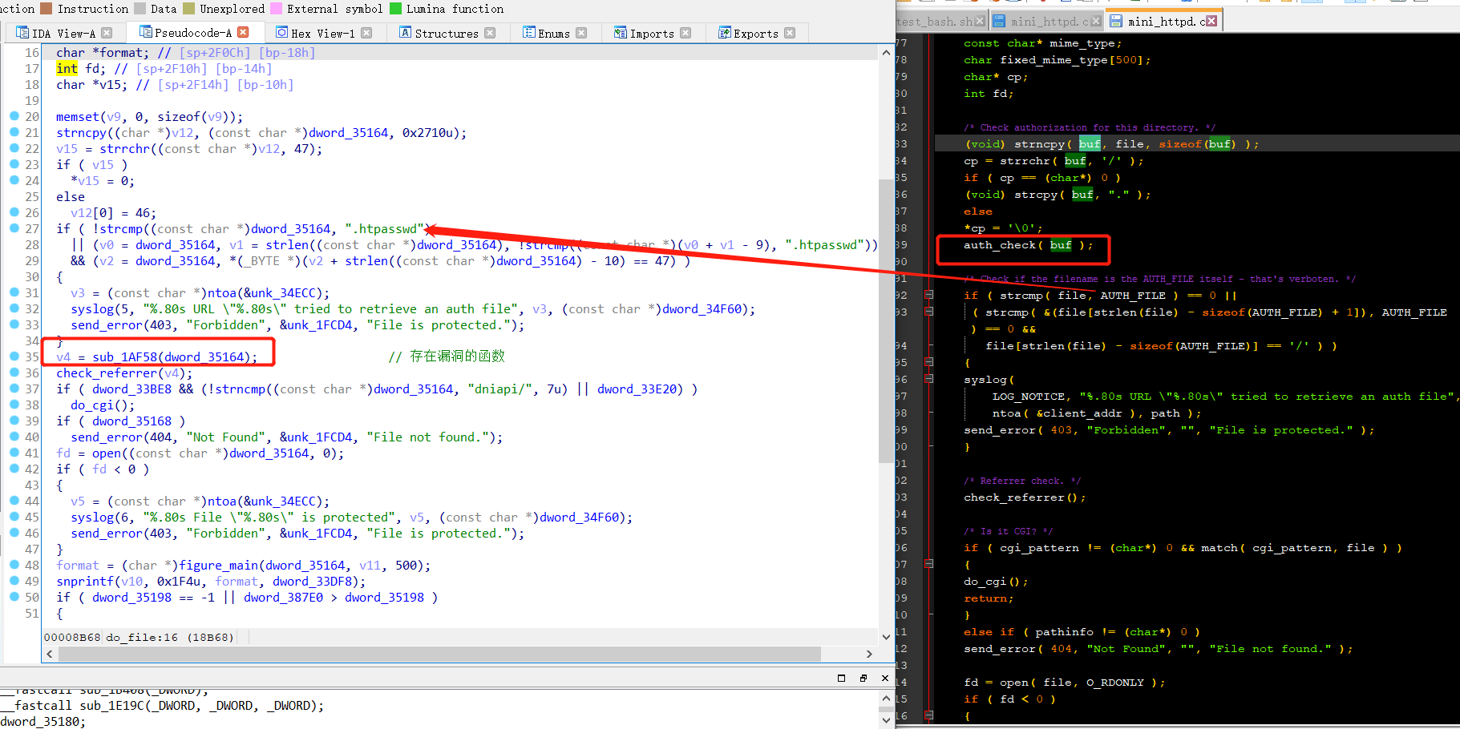Close the Enums tab

point(581,33)
